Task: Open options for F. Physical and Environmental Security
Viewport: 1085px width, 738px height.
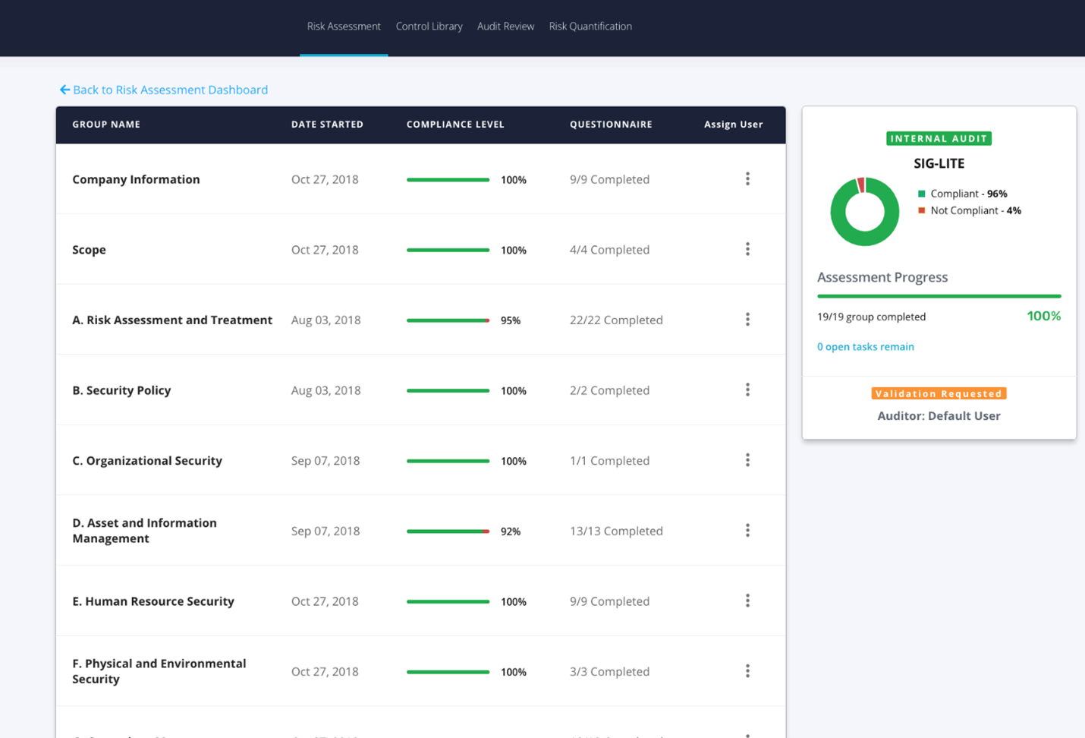Action: click(x=747, y=670)
